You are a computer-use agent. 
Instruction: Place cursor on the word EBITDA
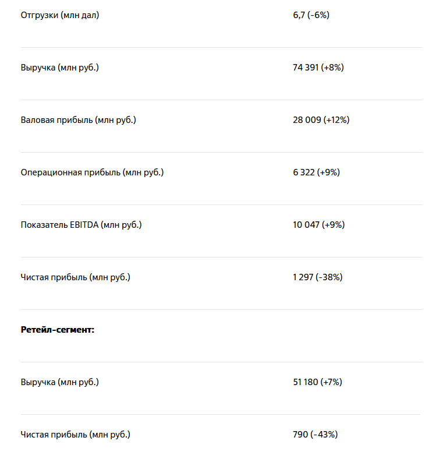point(84,225)
